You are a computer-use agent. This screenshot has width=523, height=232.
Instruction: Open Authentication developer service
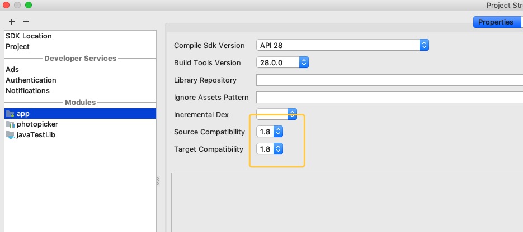[31, 80]
